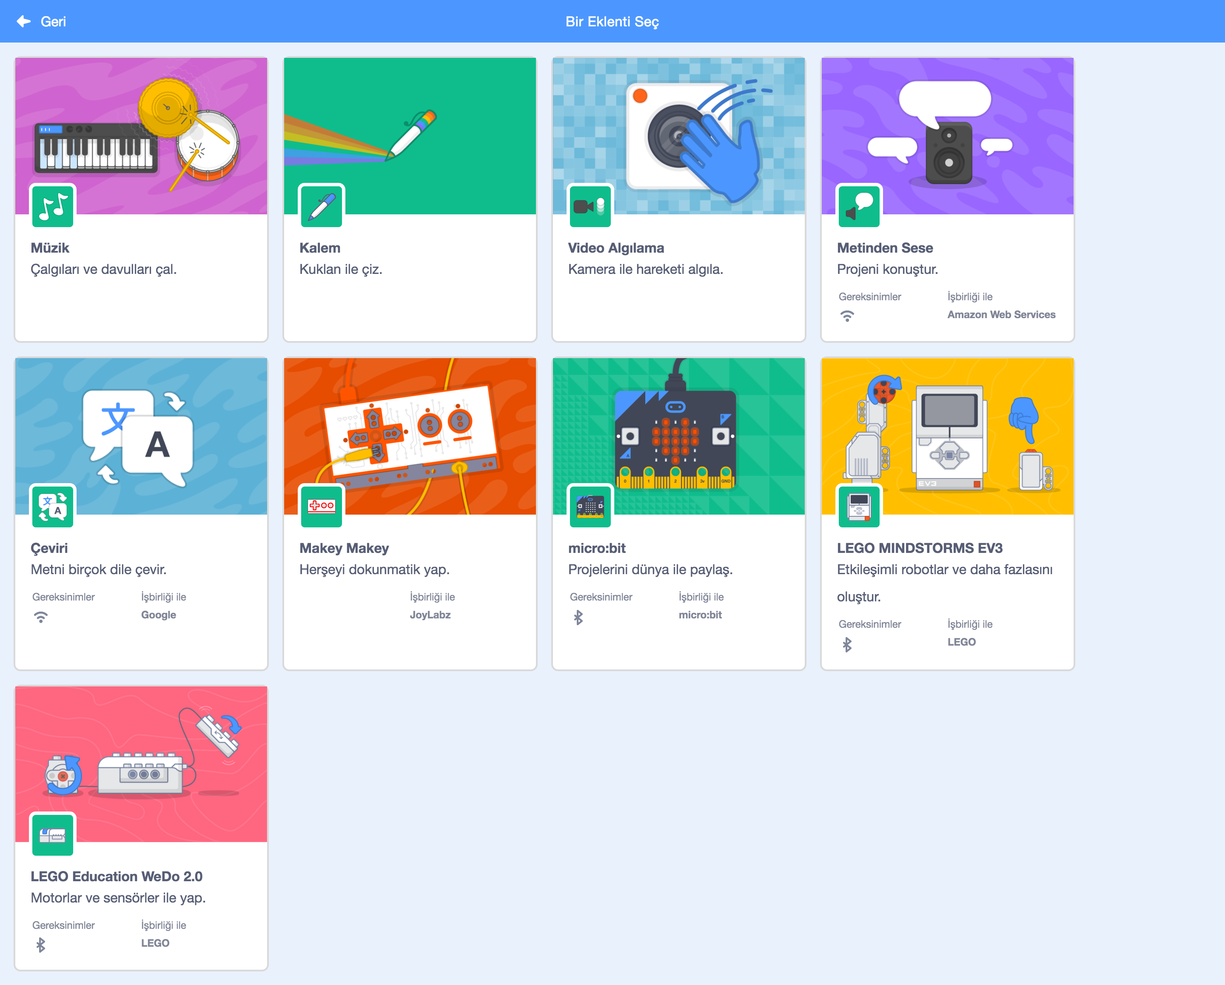
Task: Click 'Çalgıları ve davulları çal.' description
Action: 104,269
